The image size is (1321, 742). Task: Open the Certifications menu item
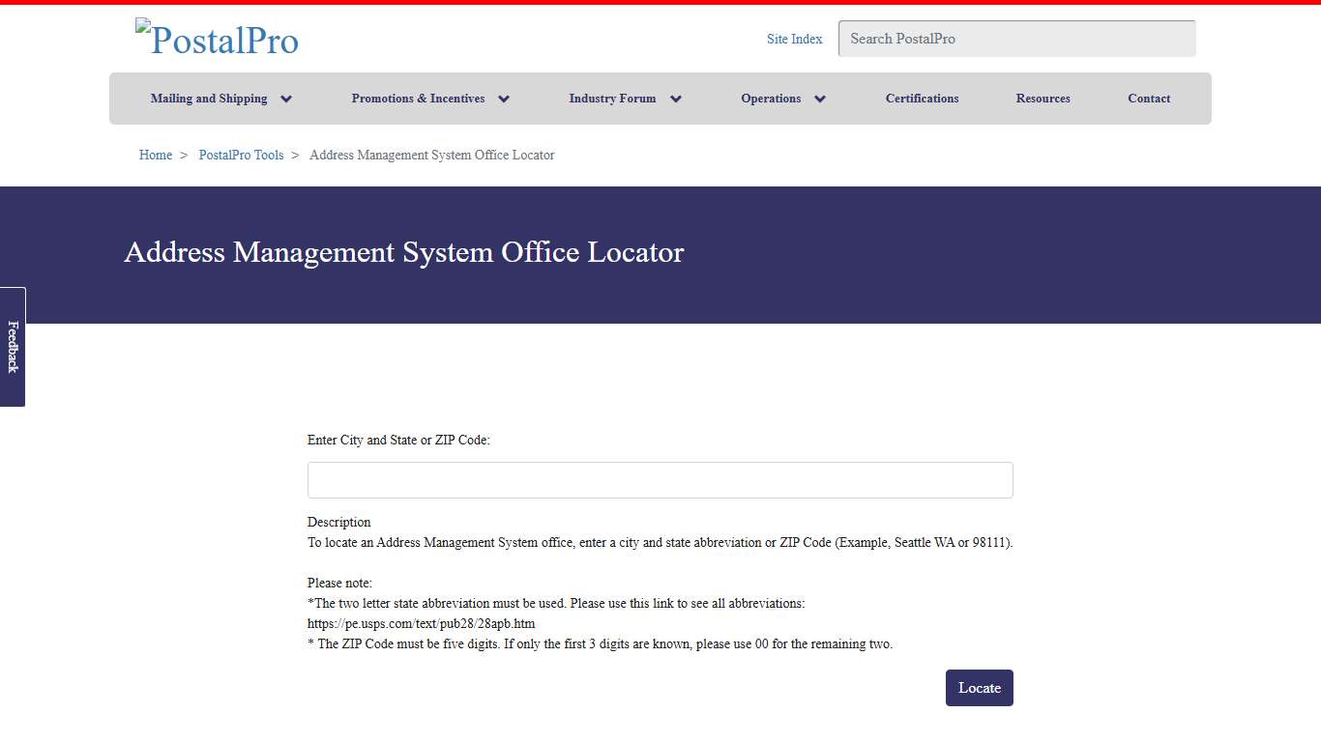pos(922,98)
